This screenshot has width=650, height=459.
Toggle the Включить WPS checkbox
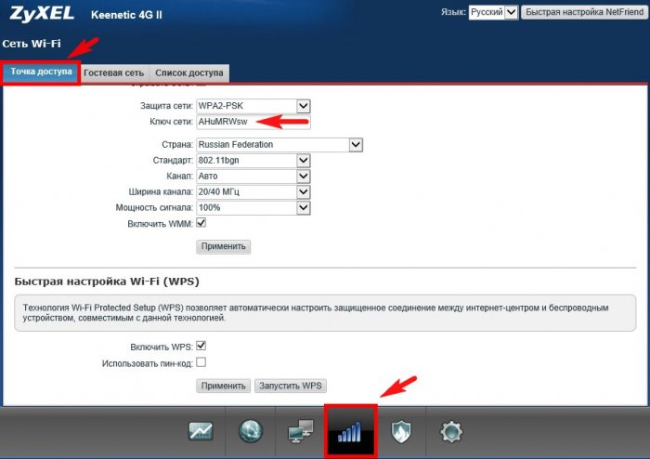[x=201, y=346]
